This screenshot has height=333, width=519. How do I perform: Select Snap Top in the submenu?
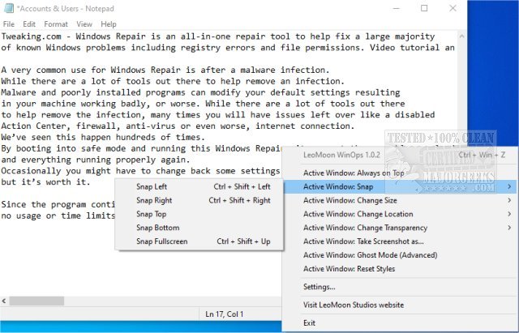tap(152, 214)
